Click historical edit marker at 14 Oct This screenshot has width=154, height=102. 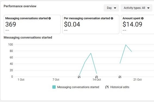[97, 77]
